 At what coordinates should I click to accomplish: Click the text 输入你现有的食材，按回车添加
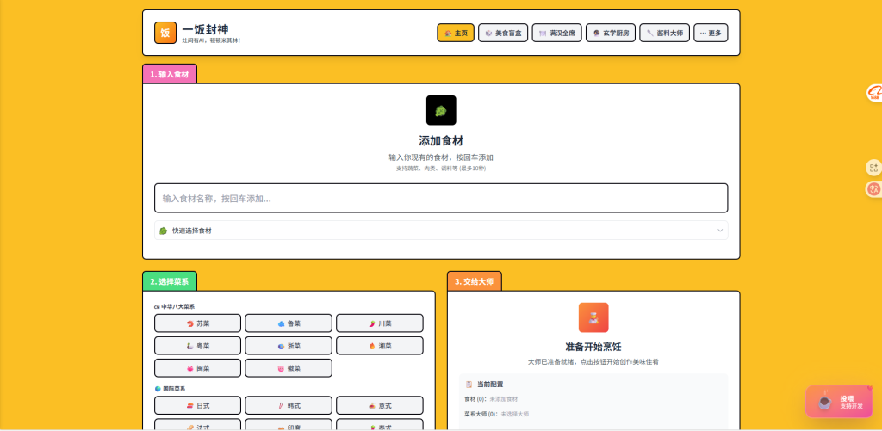coord(441,157)
